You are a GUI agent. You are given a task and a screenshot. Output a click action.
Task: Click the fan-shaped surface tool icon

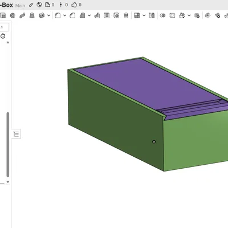pos(207,15)
